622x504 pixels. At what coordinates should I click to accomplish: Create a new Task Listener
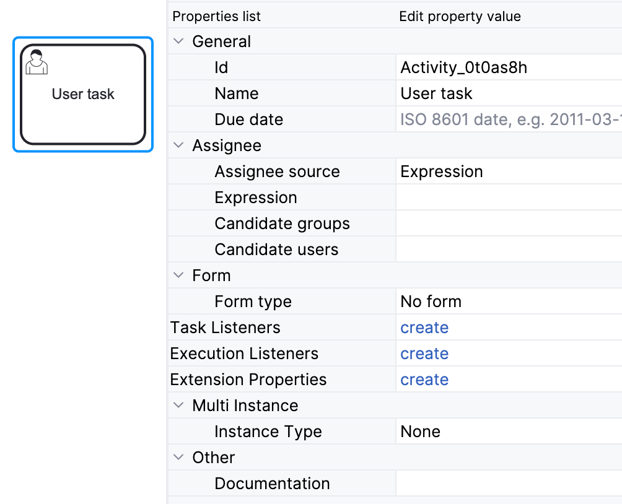tap(424, 328)
